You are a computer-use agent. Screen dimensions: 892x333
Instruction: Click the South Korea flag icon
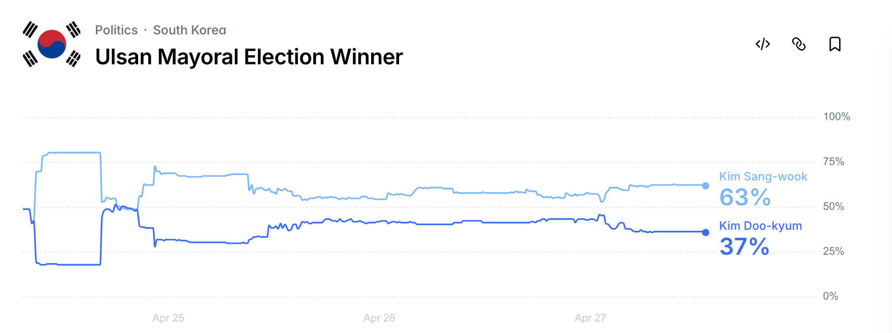[52, 44]
